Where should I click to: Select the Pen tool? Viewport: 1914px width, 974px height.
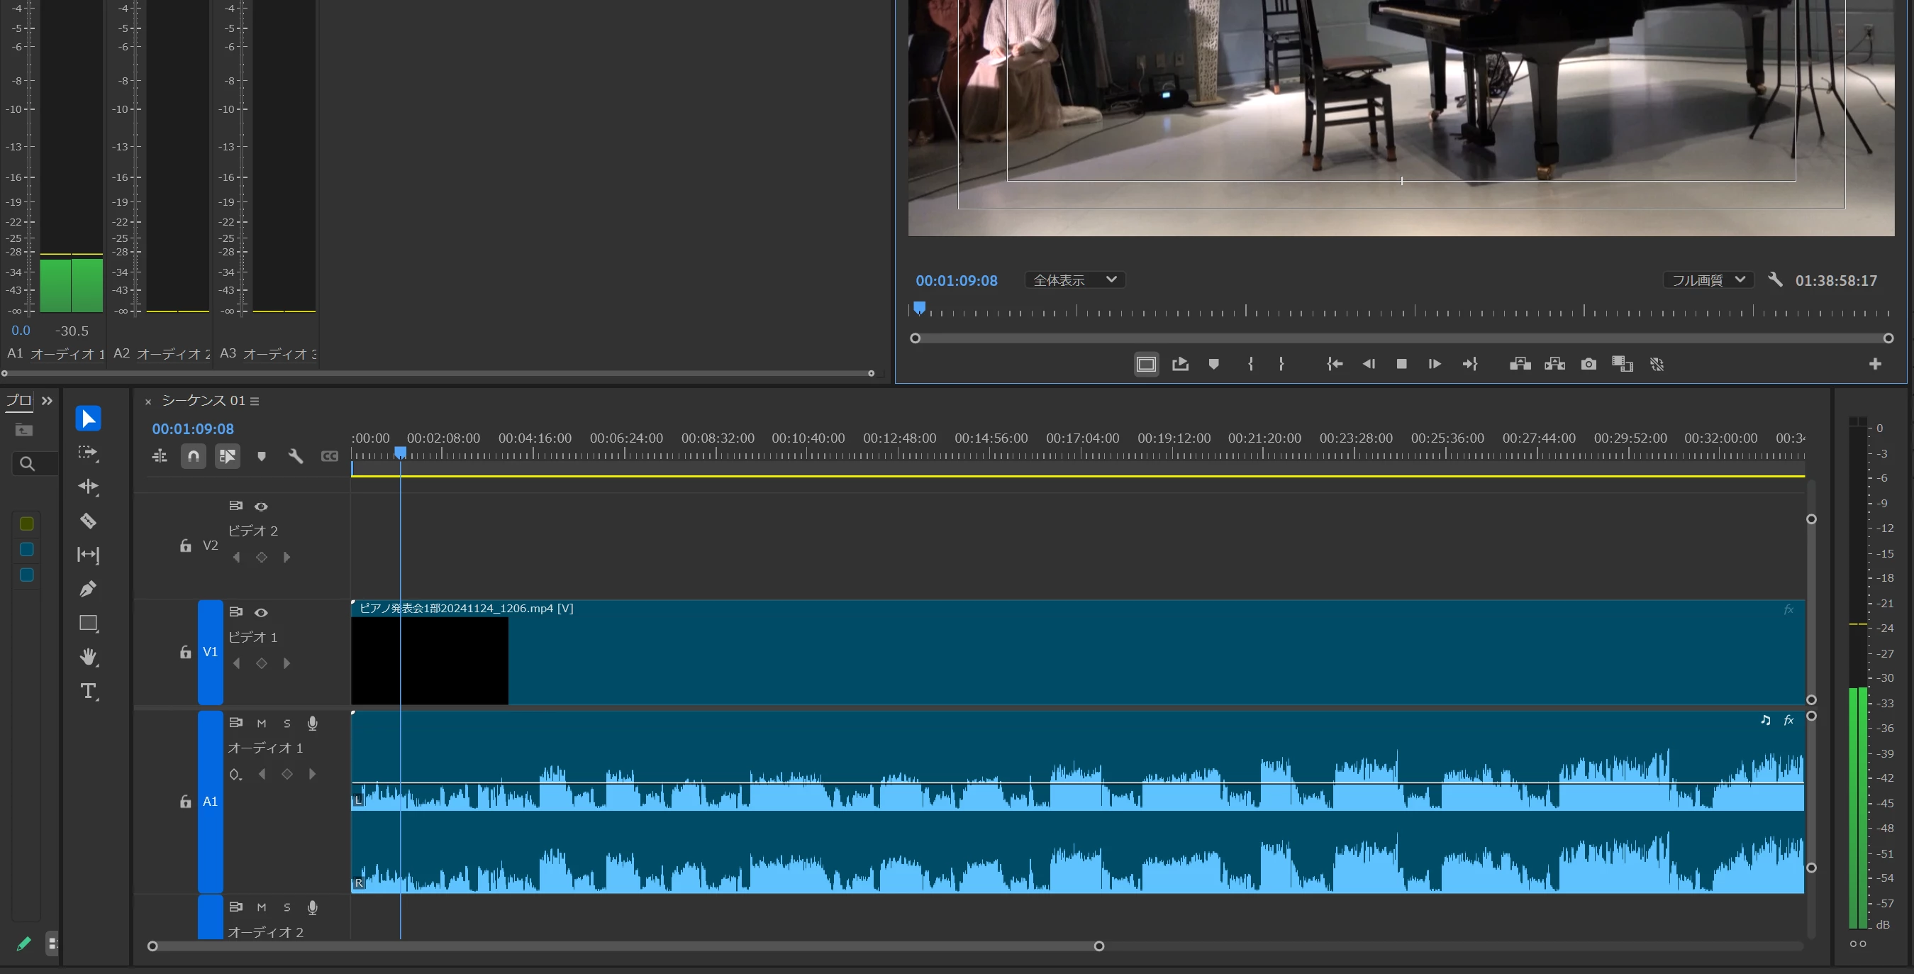pos(88,589)
